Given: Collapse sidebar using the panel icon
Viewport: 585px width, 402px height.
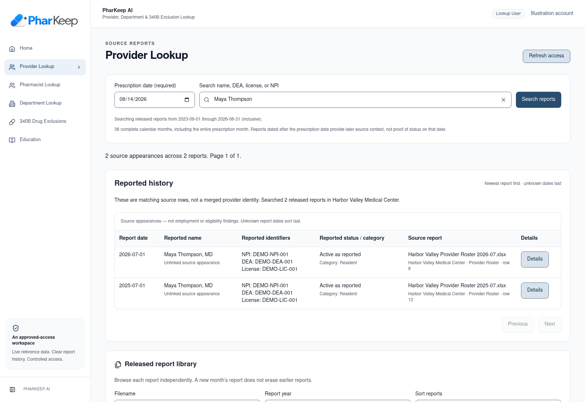Looking at the screenshot, I should tap(12, 389).
